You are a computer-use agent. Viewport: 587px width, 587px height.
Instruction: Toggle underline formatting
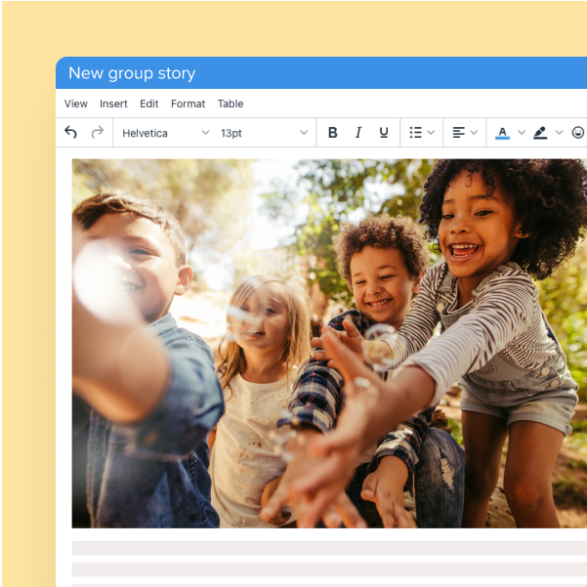point(384,133)
